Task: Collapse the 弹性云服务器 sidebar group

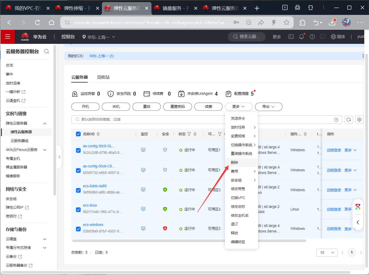Action: click(x=45, y=124)
